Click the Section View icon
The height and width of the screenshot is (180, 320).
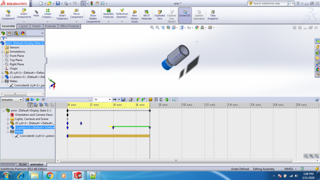[168, 27]
